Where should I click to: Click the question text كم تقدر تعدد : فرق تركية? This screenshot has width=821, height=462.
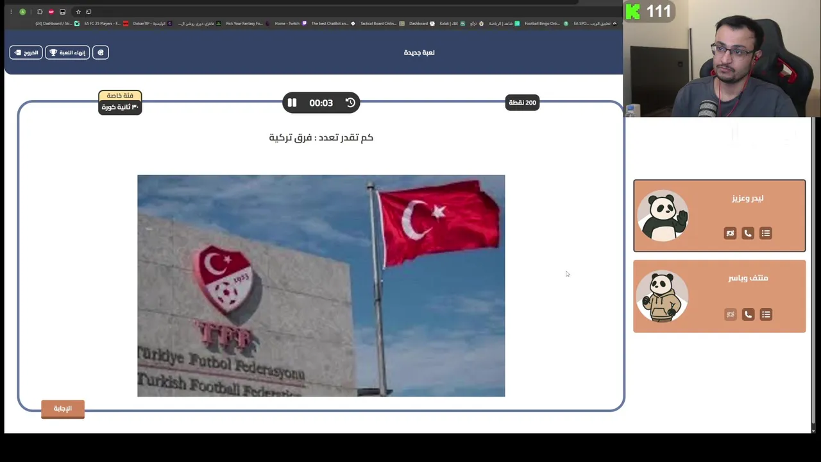321,137
